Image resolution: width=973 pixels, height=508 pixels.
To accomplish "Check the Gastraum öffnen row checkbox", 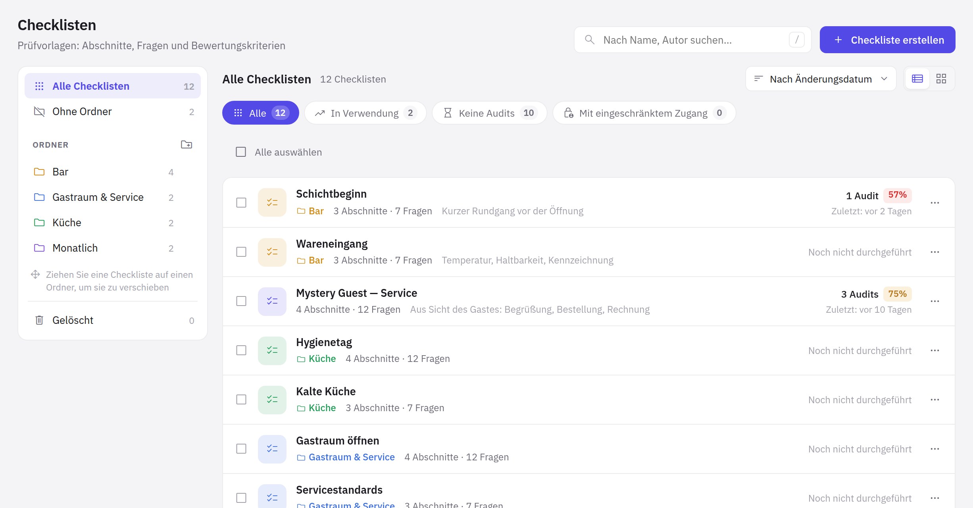I will [x=241, y=449].
